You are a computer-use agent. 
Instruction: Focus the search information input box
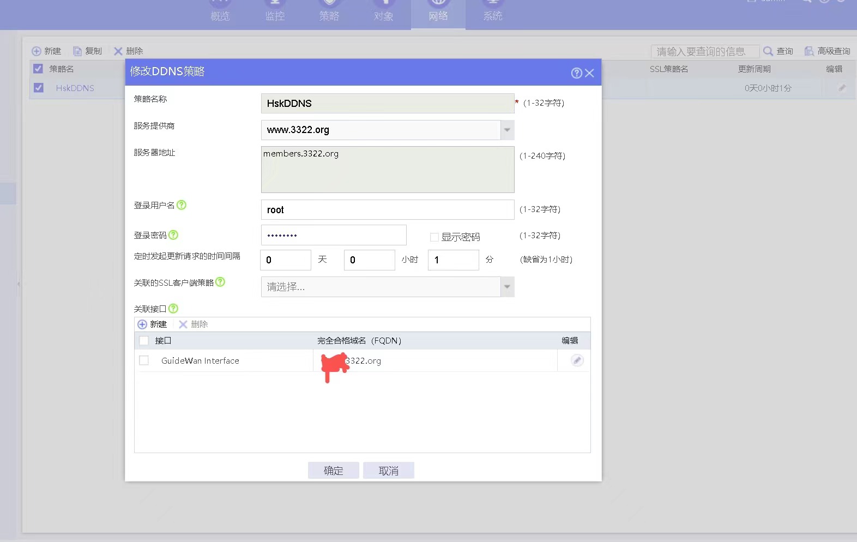click(x=705, y=51)
